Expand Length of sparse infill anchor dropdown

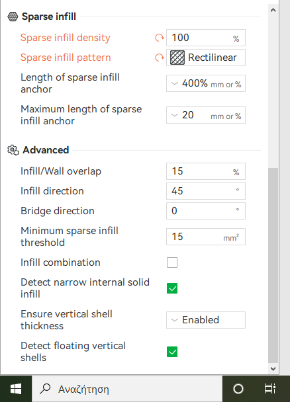point(206,83)
